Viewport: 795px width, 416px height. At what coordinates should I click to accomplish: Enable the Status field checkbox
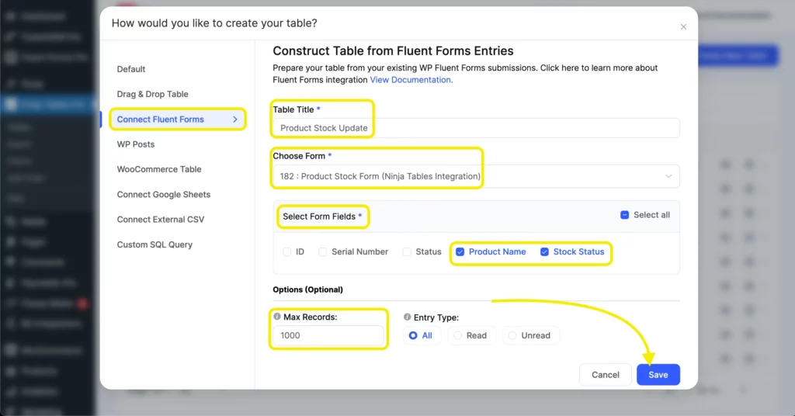(x=407, y=251)
